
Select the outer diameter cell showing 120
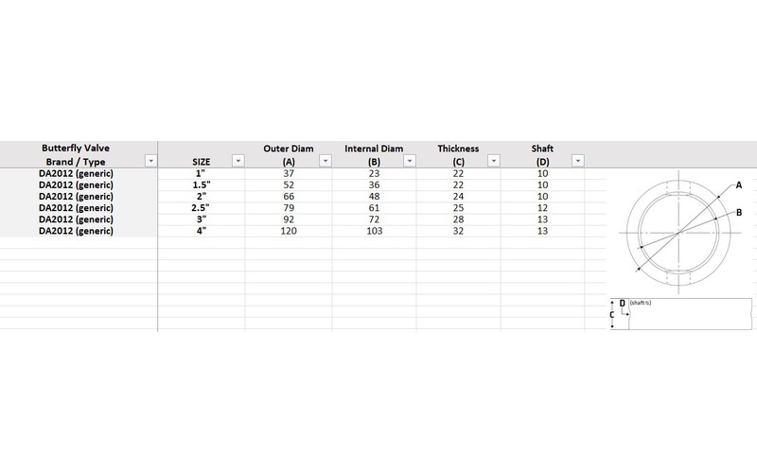(289, 231)
